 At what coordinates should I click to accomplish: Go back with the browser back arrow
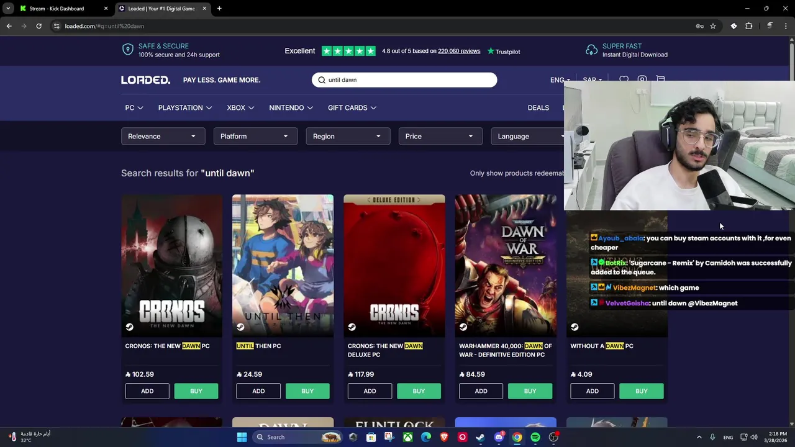[9, 26]
